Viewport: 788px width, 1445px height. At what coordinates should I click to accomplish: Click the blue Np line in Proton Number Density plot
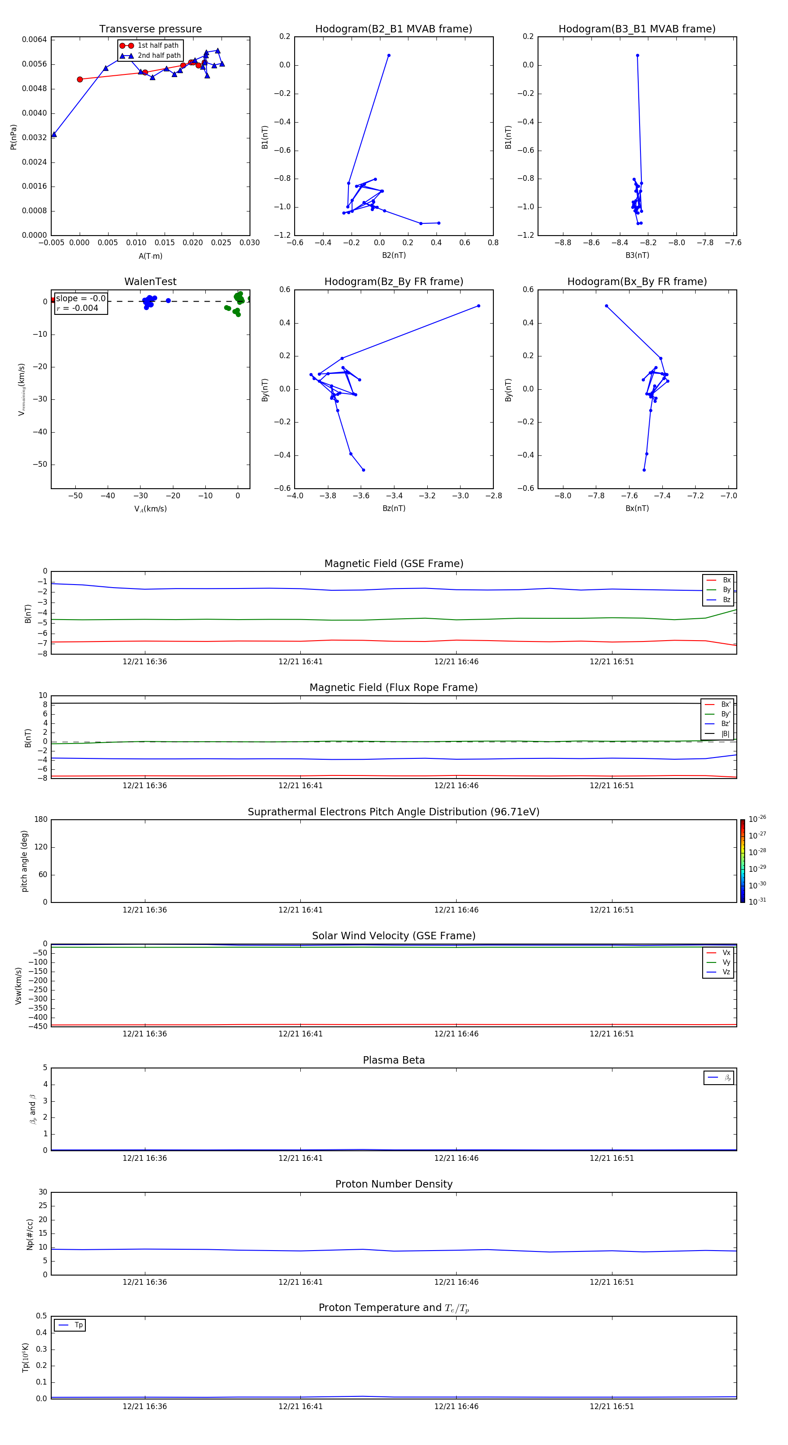point(393,1250)
